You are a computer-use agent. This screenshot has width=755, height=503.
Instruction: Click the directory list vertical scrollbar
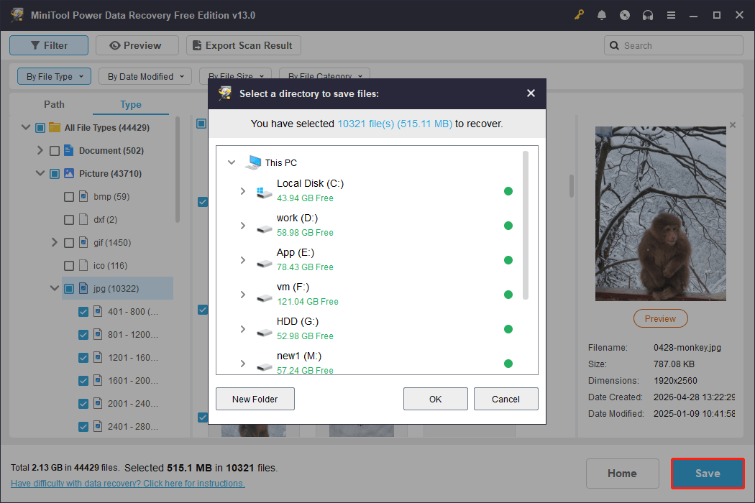[x=526, y=225]
